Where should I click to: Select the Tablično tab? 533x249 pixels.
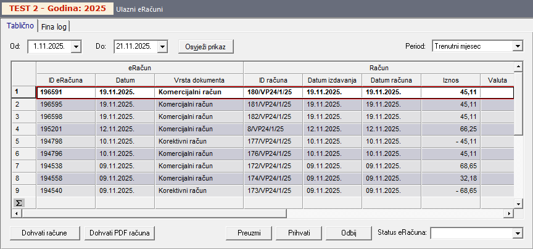pos(20,26)
